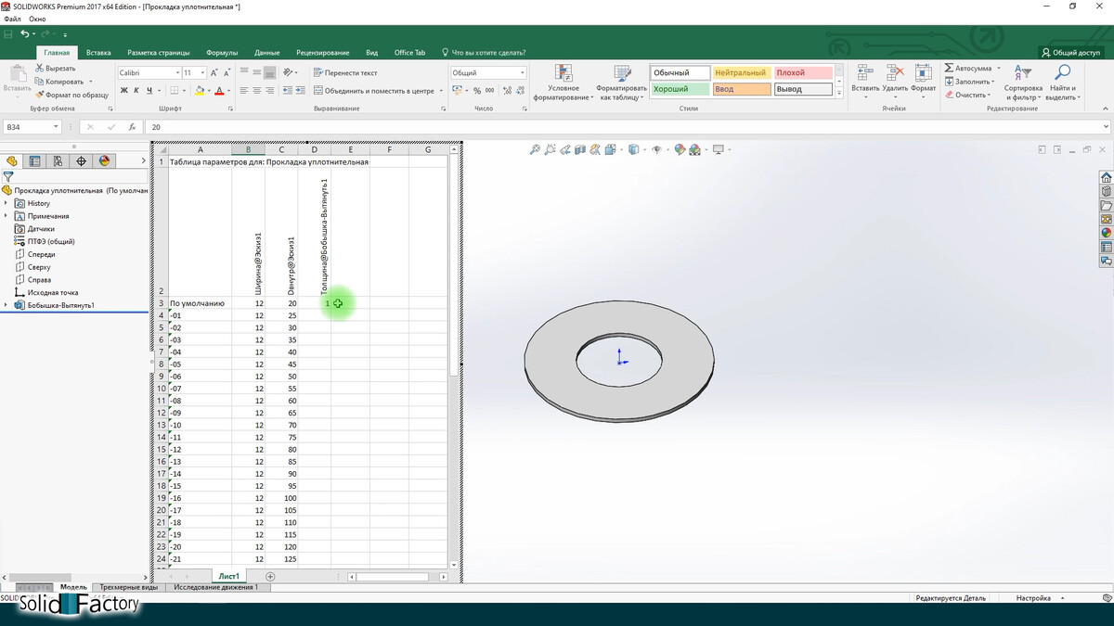Click the Conditional Formatting icon
This screenshot has height=626, width=1114.
tap(563, 74)
